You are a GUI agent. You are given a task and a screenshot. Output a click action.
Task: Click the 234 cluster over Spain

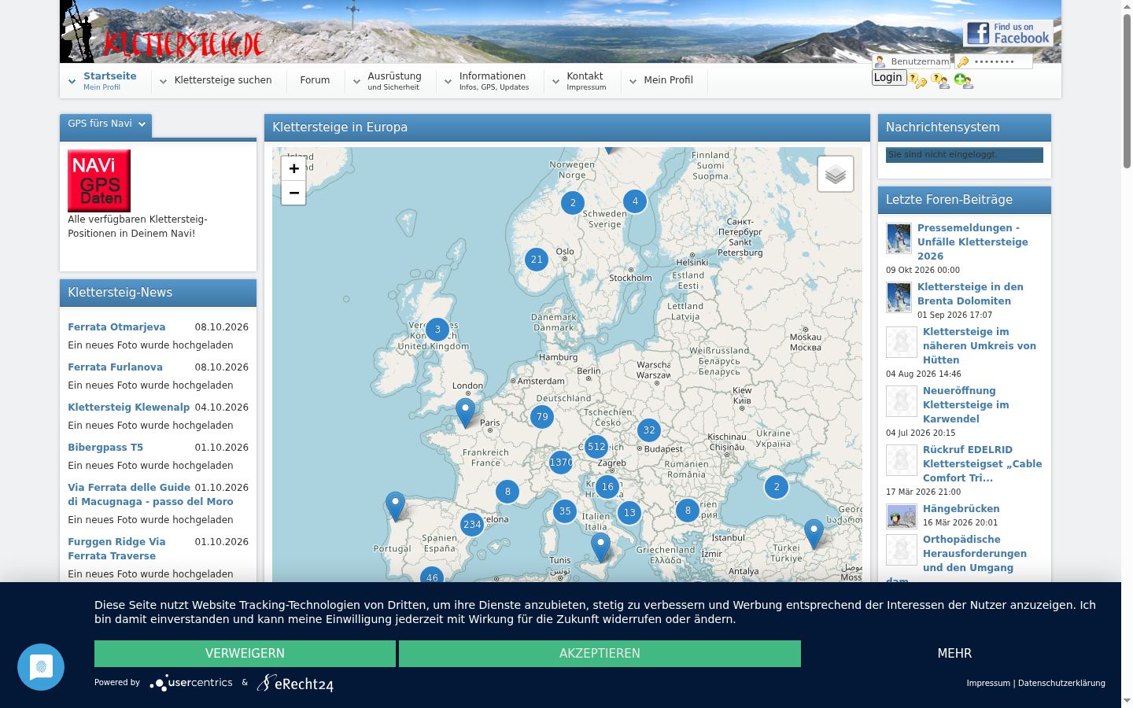coord(472,524)
